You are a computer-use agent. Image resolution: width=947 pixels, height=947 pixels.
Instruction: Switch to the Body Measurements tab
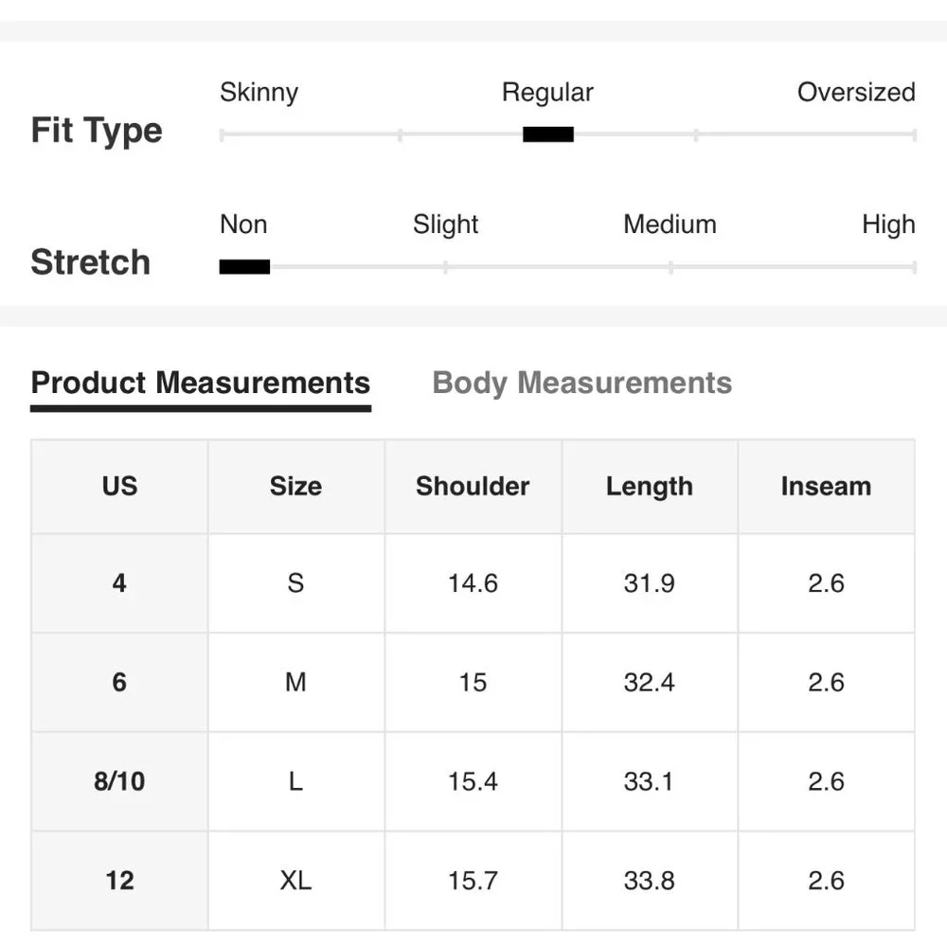pos(581,383)
